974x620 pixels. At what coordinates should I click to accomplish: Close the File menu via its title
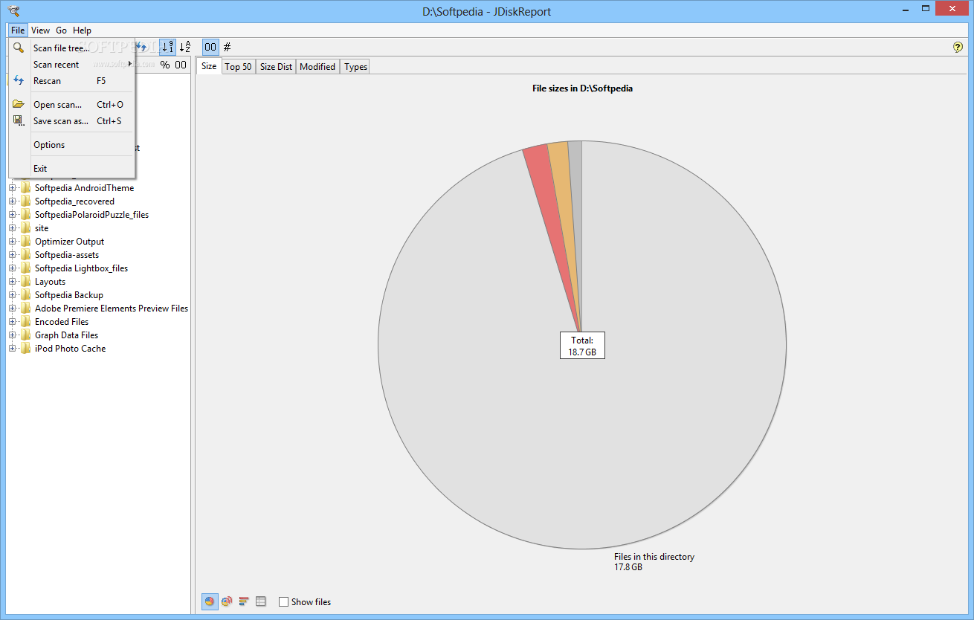point(19,30)
